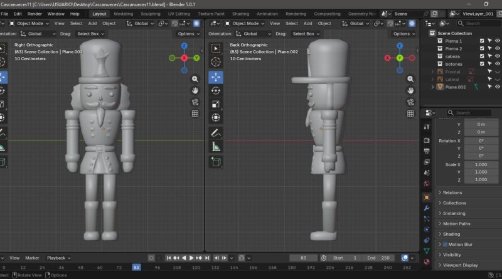
Task: Select the Add Cube tool in right viewport
Action: (x=216, y=162)
